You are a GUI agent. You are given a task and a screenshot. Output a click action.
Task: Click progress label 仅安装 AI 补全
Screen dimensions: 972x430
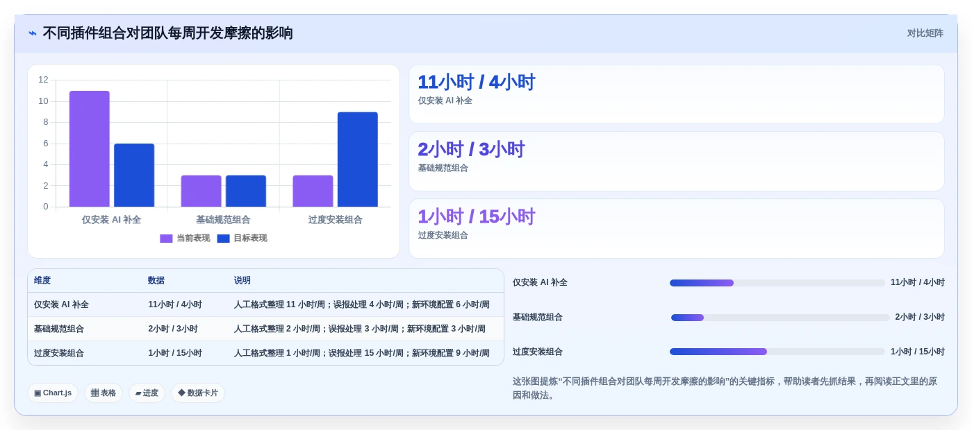[x=540, y=282]
